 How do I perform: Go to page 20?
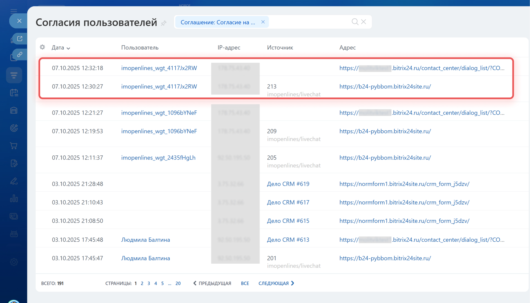178,283
